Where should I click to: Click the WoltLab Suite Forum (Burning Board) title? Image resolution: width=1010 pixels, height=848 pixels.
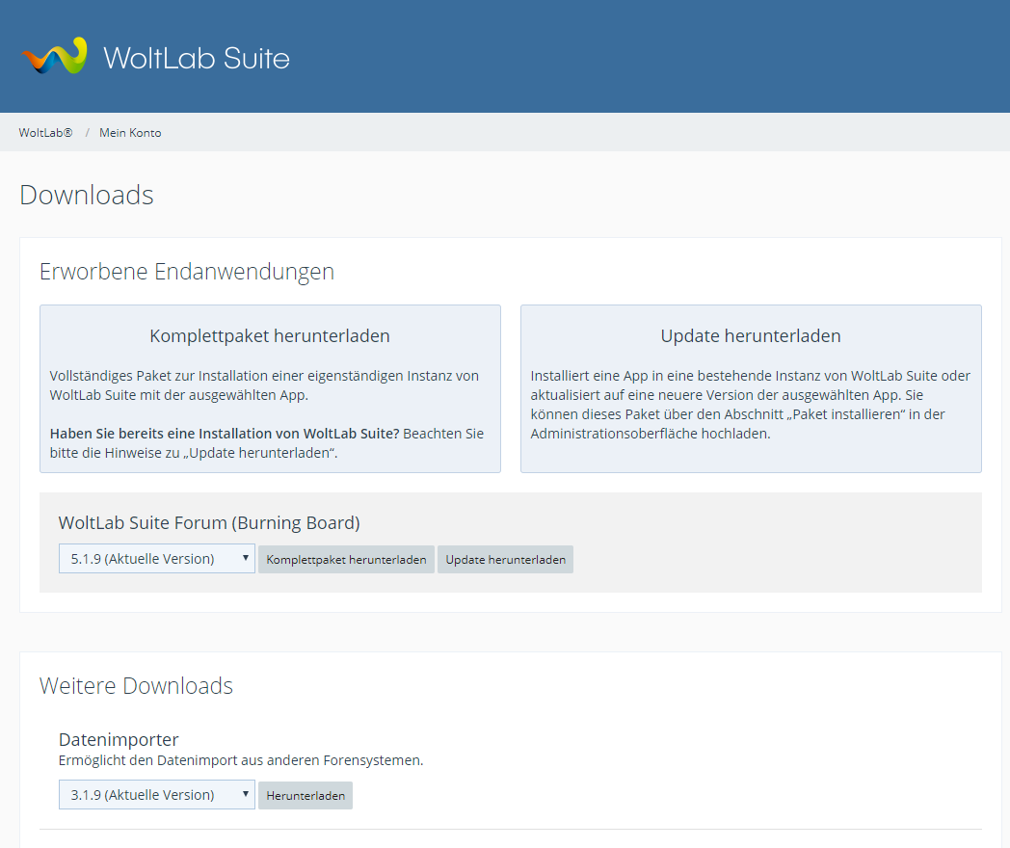pos(209,523)
